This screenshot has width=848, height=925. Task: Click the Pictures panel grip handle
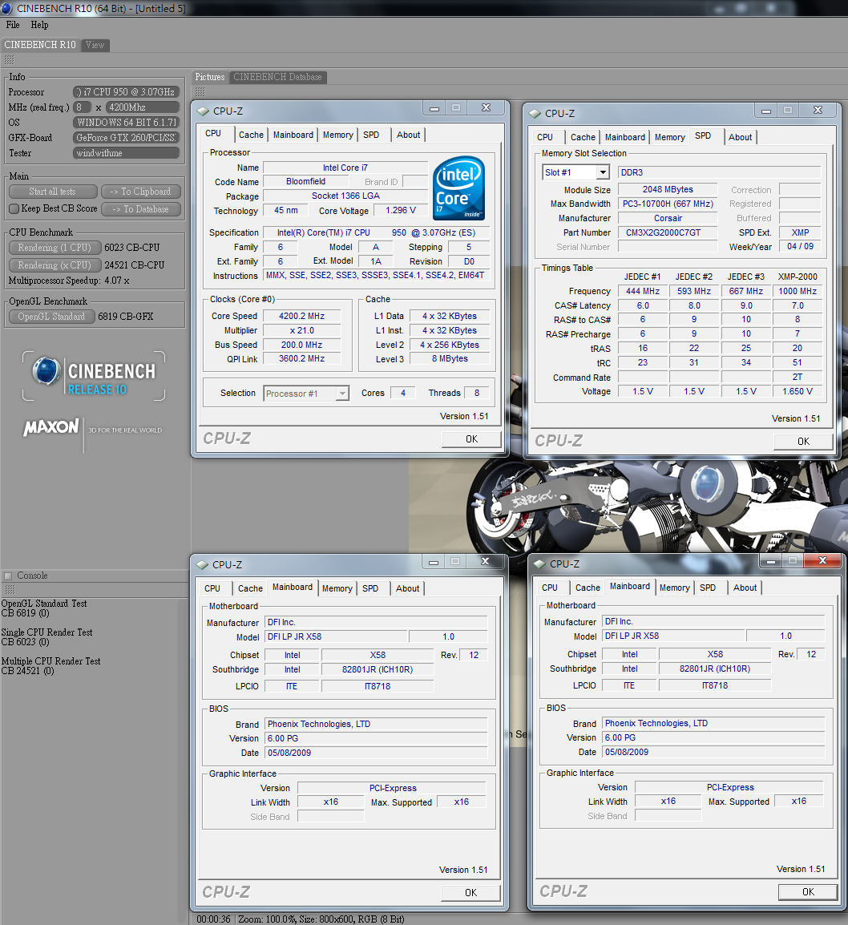(200, 92)
